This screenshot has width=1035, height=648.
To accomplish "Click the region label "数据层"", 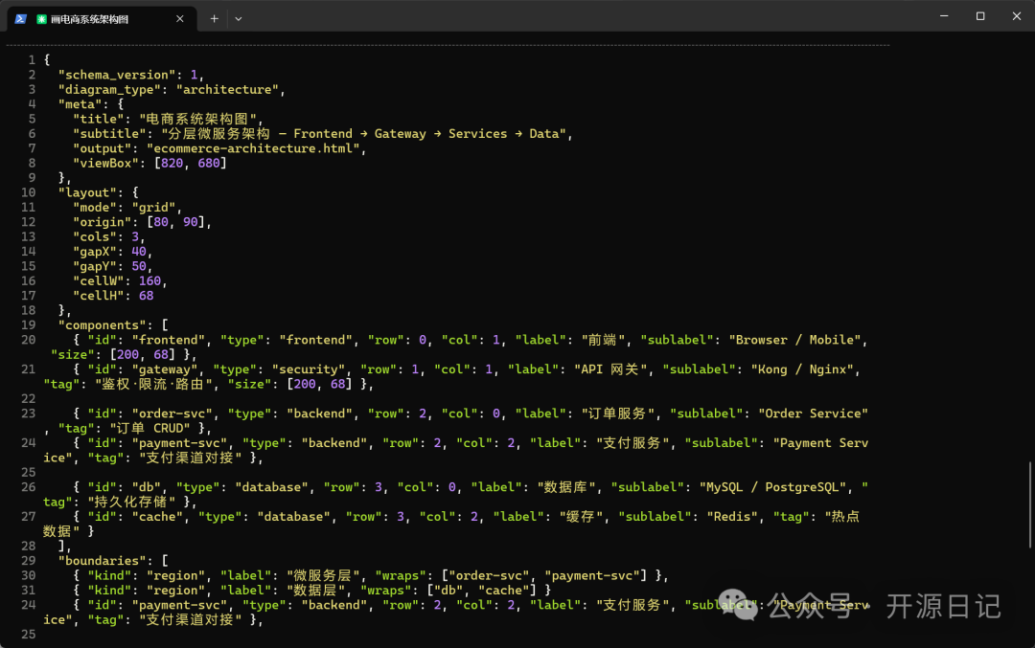I will coord(315,590).
